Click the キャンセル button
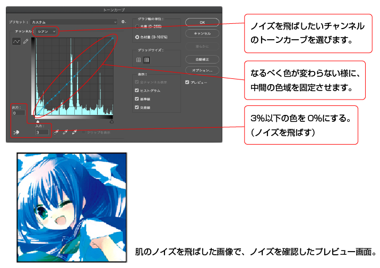The image size is (380, 268). (202, 33)
